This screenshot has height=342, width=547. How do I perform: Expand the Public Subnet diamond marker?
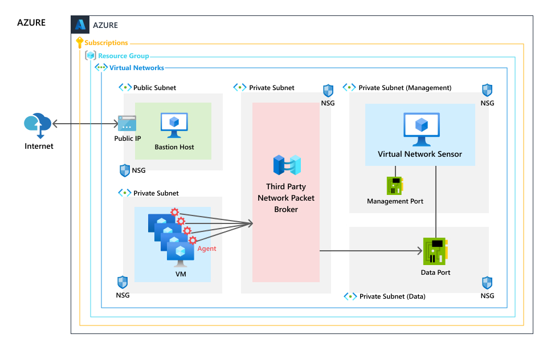click(125, 87)
